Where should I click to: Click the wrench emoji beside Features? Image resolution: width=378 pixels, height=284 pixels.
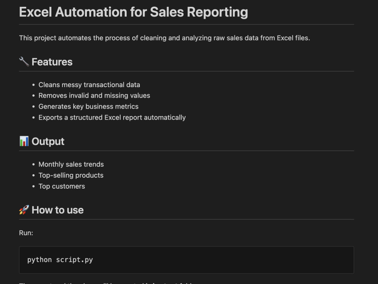(24, 62)
